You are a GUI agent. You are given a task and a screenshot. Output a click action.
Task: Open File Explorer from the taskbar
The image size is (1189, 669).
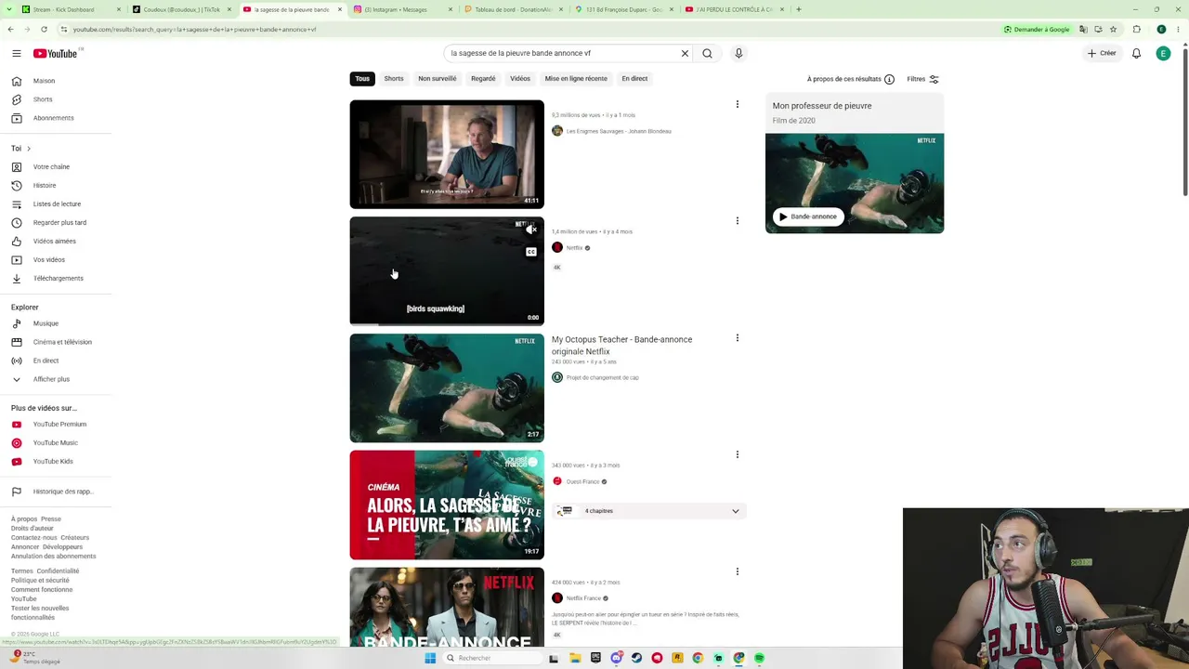[575, 658]
